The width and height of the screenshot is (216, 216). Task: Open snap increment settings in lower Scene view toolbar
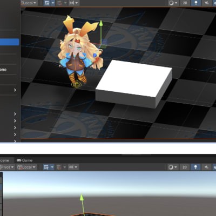(x=73, y=167)
